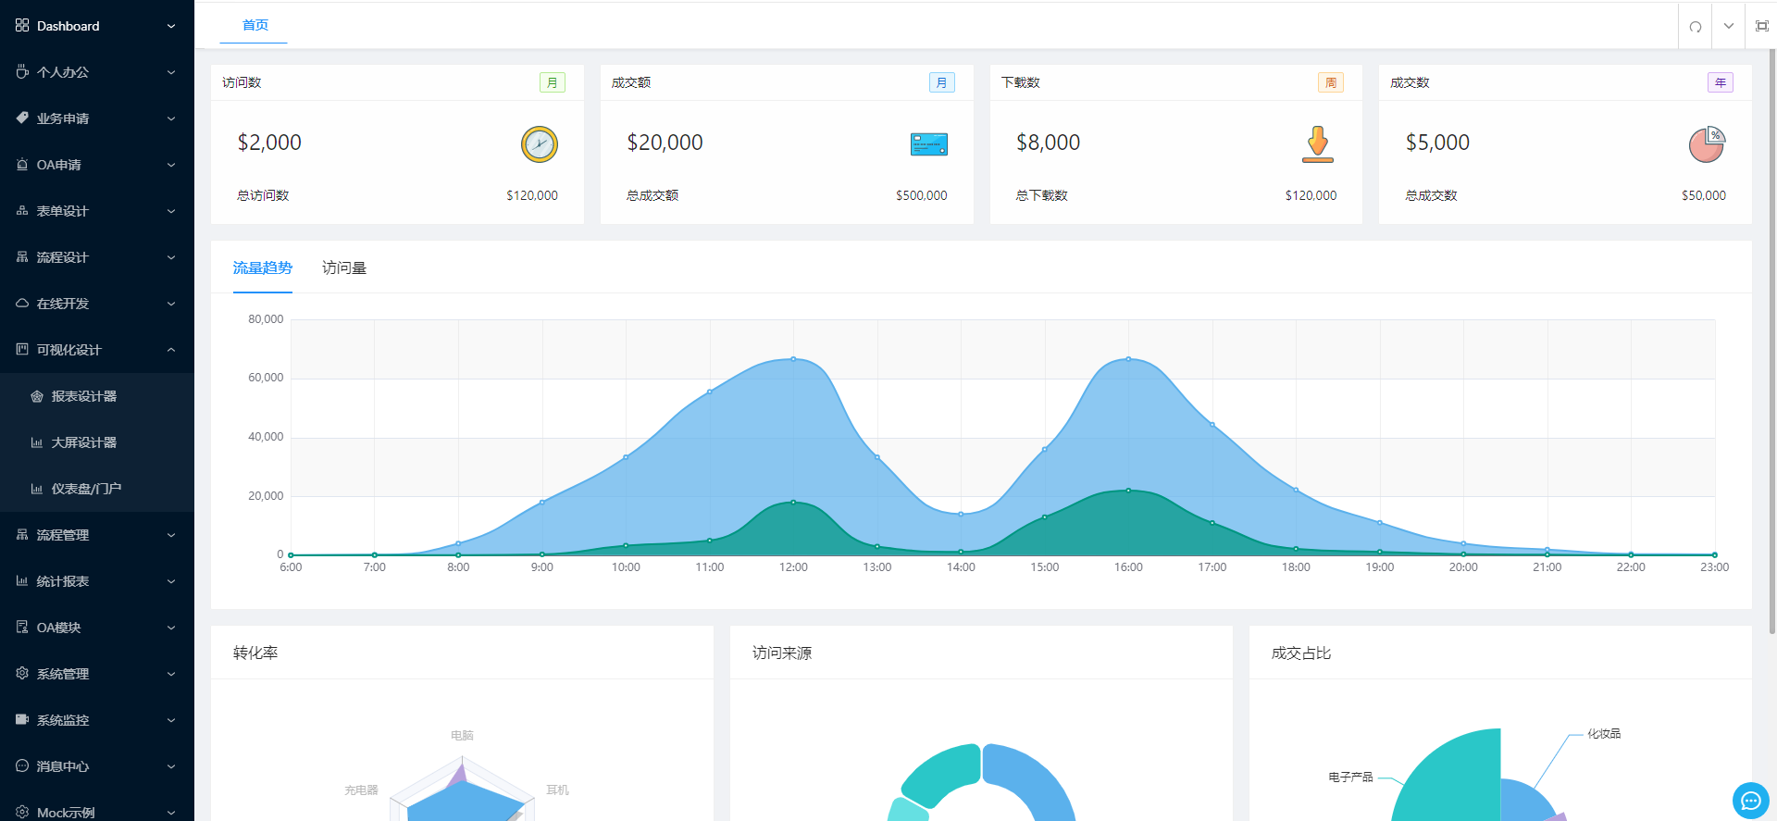This screenshot has height=821, width=1777.
Task: Expand the 个人办公 menu chevron
Action: pos(171,72)
